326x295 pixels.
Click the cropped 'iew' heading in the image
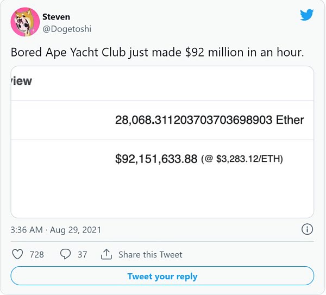click(22, 81)
